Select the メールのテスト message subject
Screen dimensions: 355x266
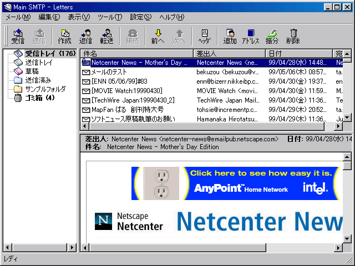tap(109, 72)
